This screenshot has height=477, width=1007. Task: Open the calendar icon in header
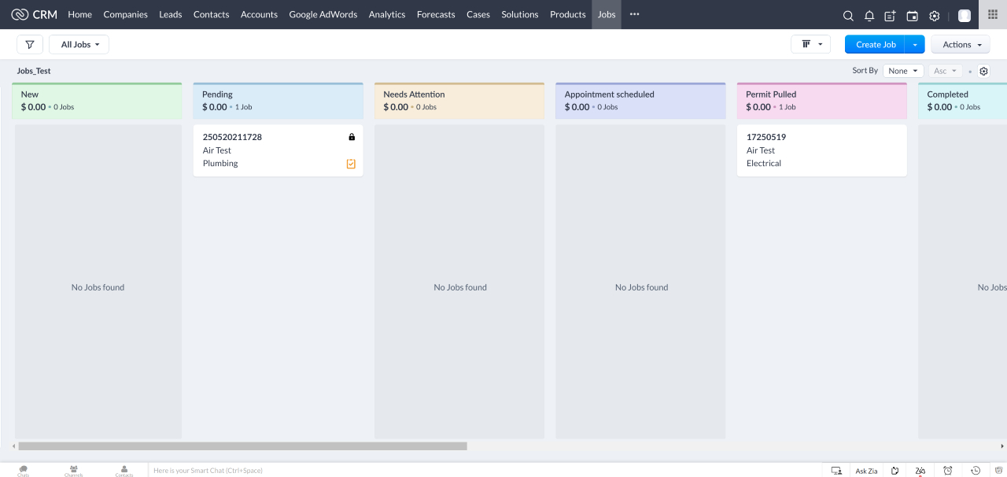click(x=913, y=15)
